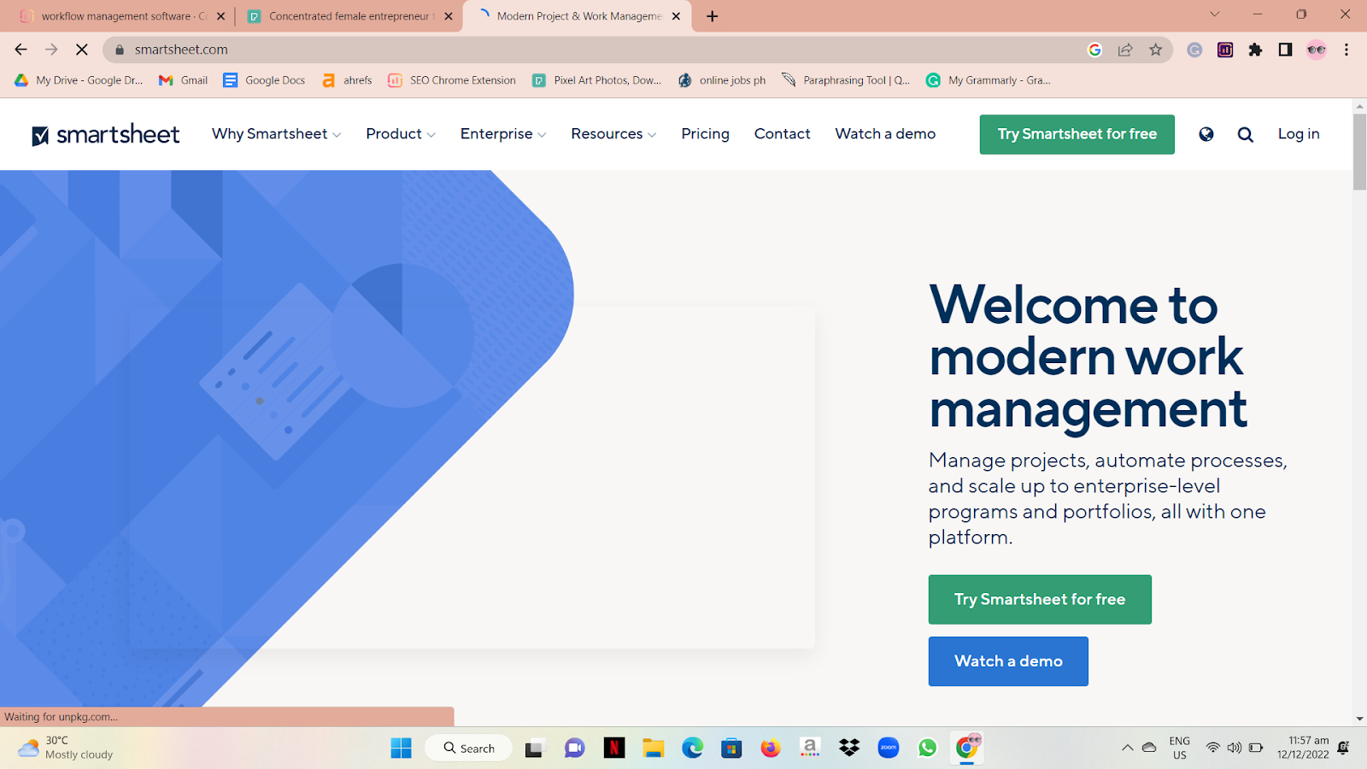The image size is (1367, 769).
Task: Close the workflow management software tab
Action: point(220,16)
